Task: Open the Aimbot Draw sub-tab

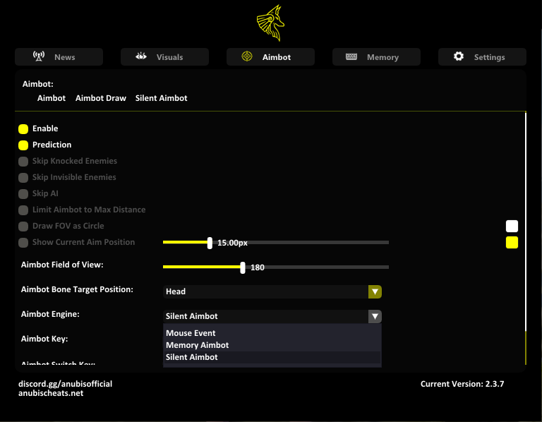Action: [x=101, y=98]
